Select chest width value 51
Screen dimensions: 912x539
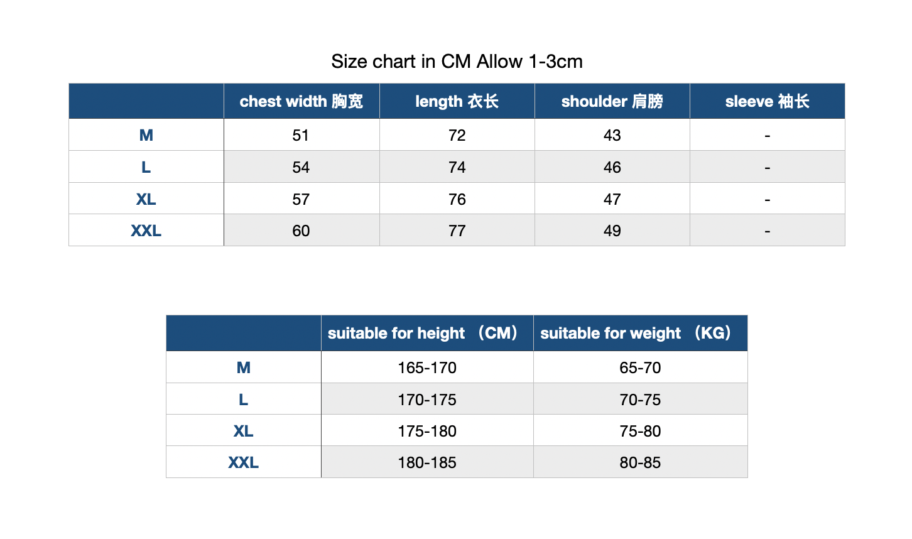(x=301, y=135)
